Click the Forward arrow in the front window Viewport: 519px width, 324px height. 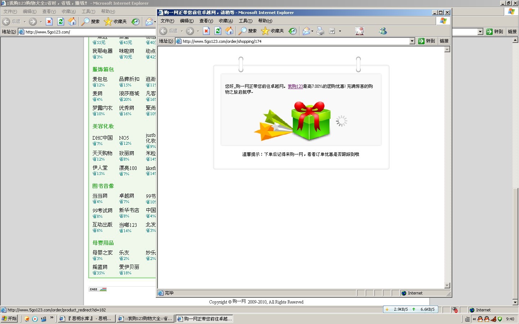[190, 31]
